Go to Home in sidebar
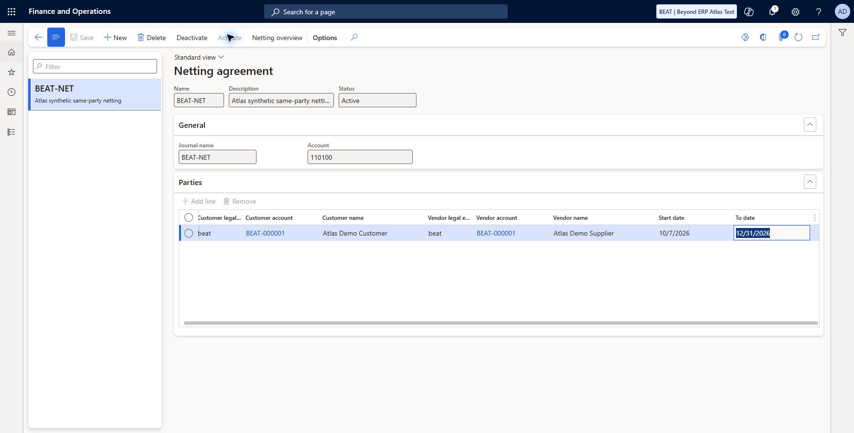The height and width of the screenshot is (433, 854). [x=11, y=52]
